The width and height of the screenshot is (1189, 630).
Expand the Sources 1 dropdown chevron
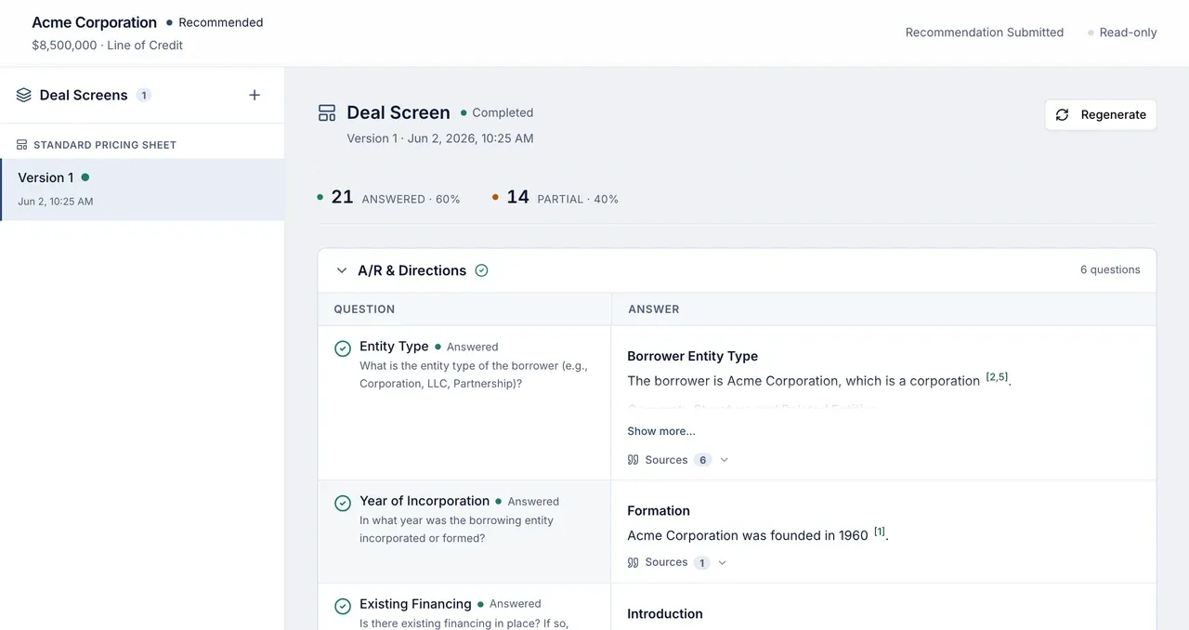point(723,562)
